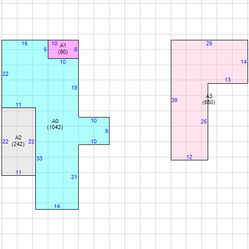The width and height of the screenshot is (249, 249).
Task: Click the "14" dimension on A3's right edge
Action: (x=244, y=62)
